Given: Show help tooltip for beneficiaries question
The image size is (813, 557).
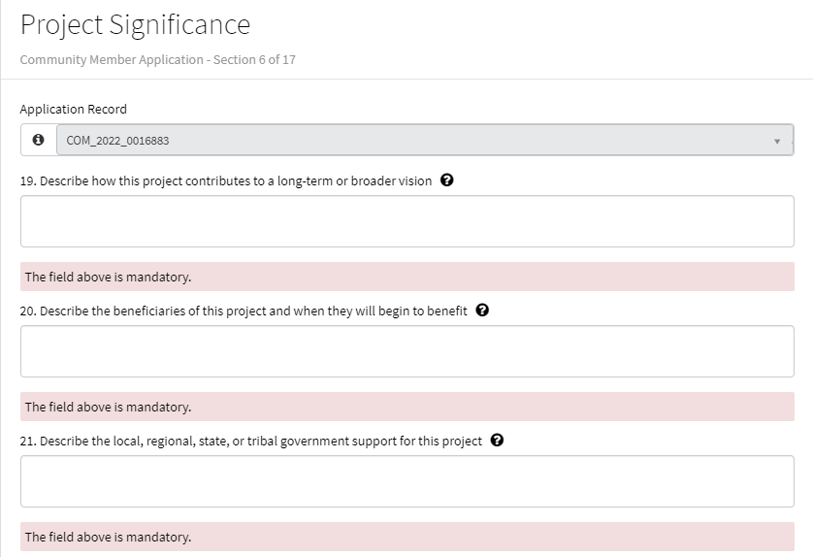Looking at the screenshot, I should [x=482, y=311].
